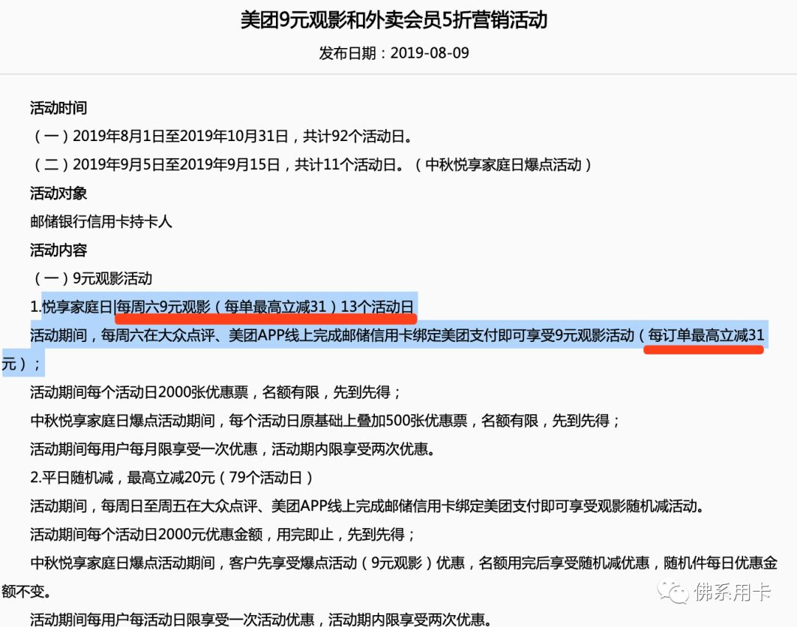Click the 活动对象 heading

click(58, 193)
